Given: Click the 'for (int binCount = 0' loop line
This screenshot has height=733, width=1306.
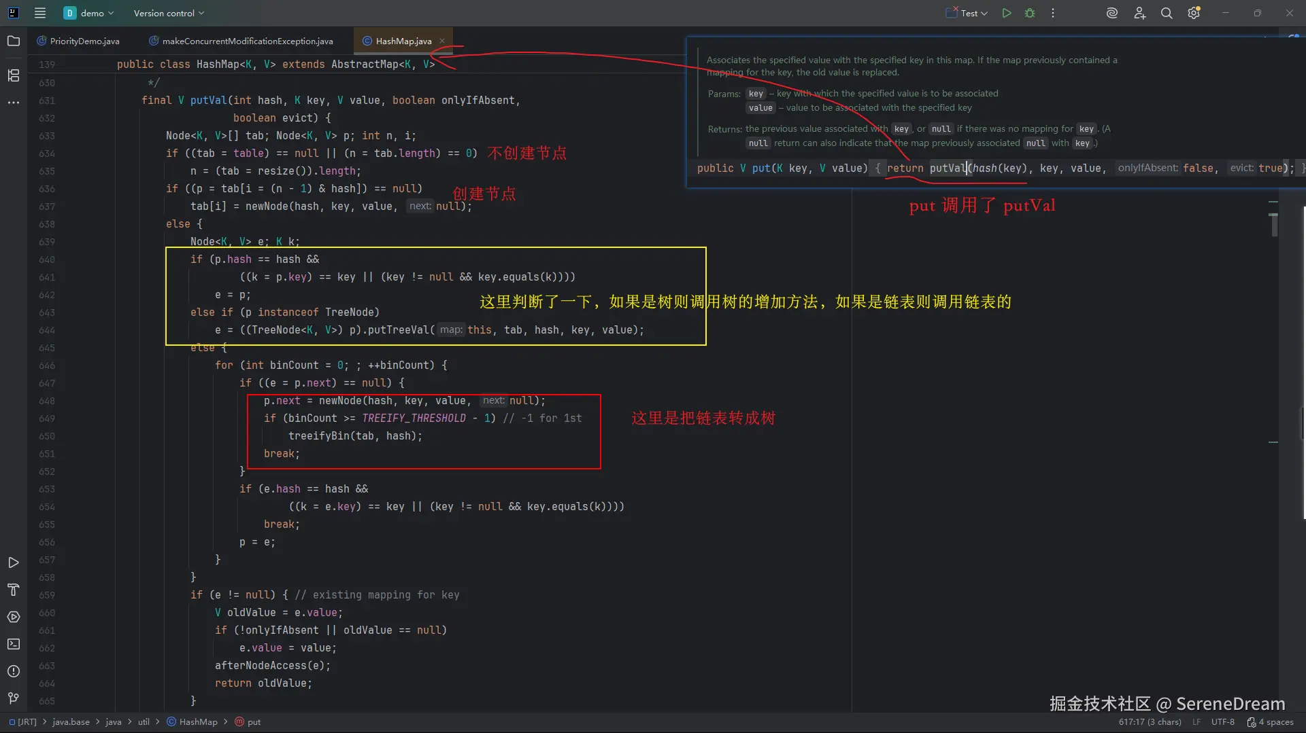Looking at the screenshot, I should pyautogui.click(x=331, y=365).
